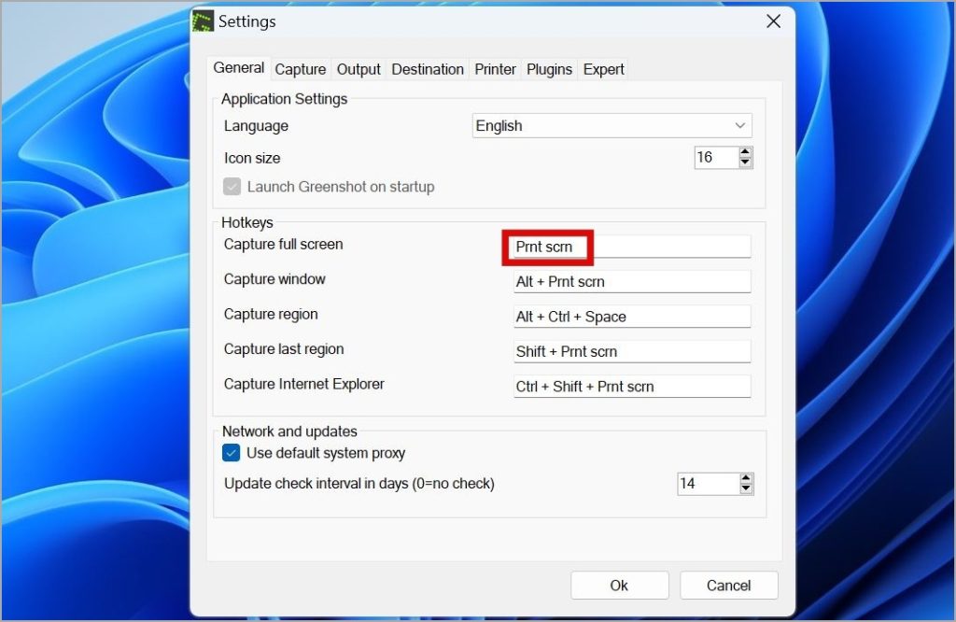The height and width of the screenshot is (622, 956).
Task: Click the Capture window hotkey field
Action: [632, 282]
